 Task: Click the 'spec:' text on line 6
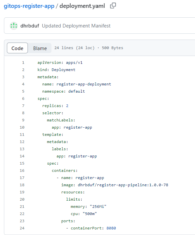(x=43, y=99)
